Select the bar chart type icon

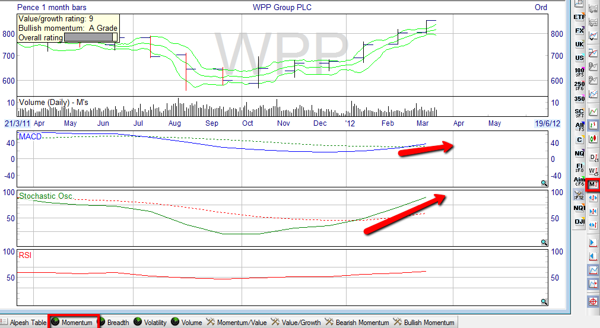click(x=593, y=125)
